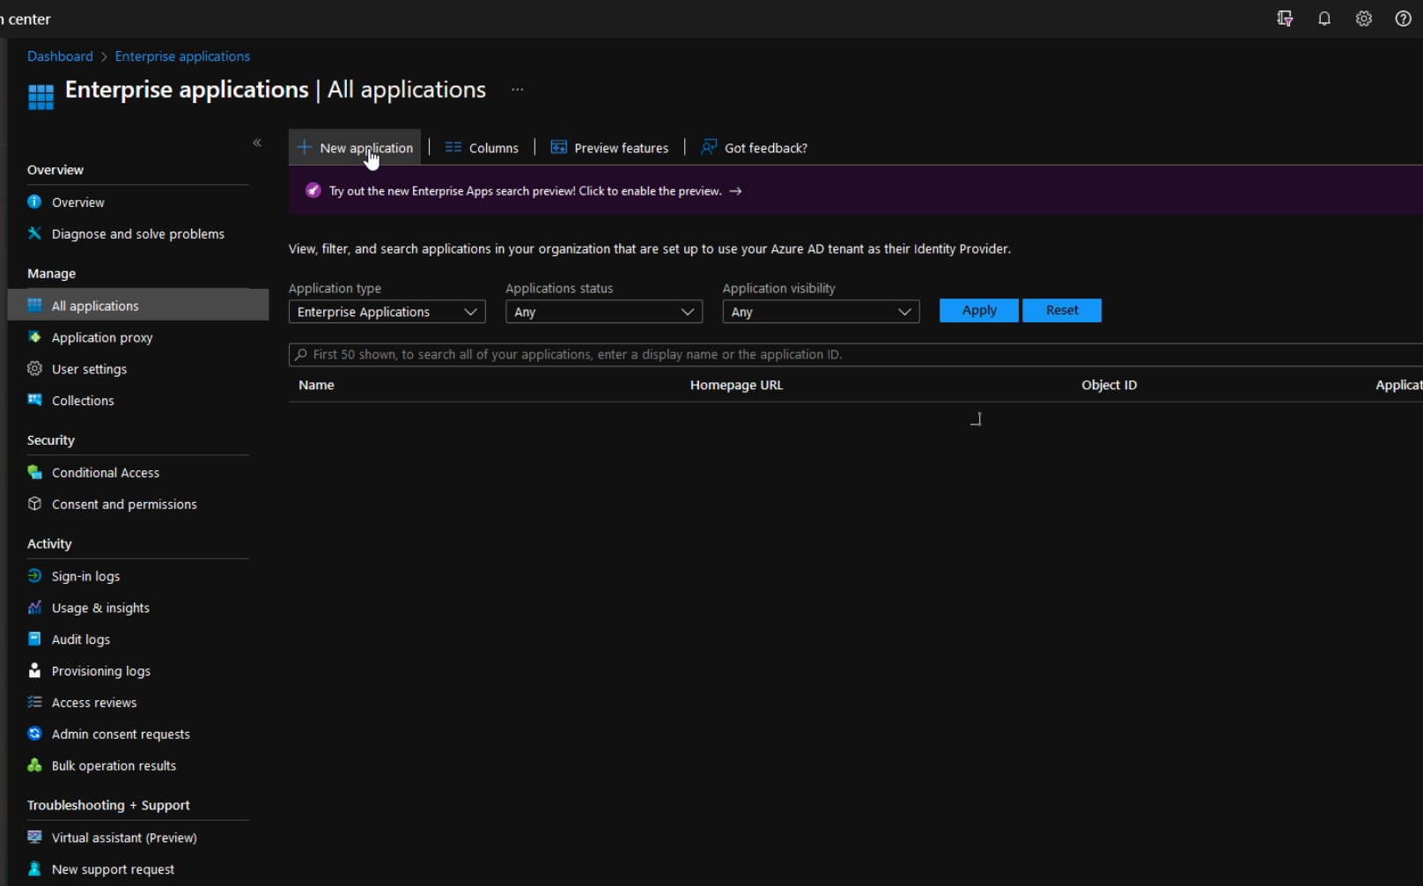Open the directory and subscription filter icon
Viewport: 1423px width, 886px height.
(x=1285, y=18)
